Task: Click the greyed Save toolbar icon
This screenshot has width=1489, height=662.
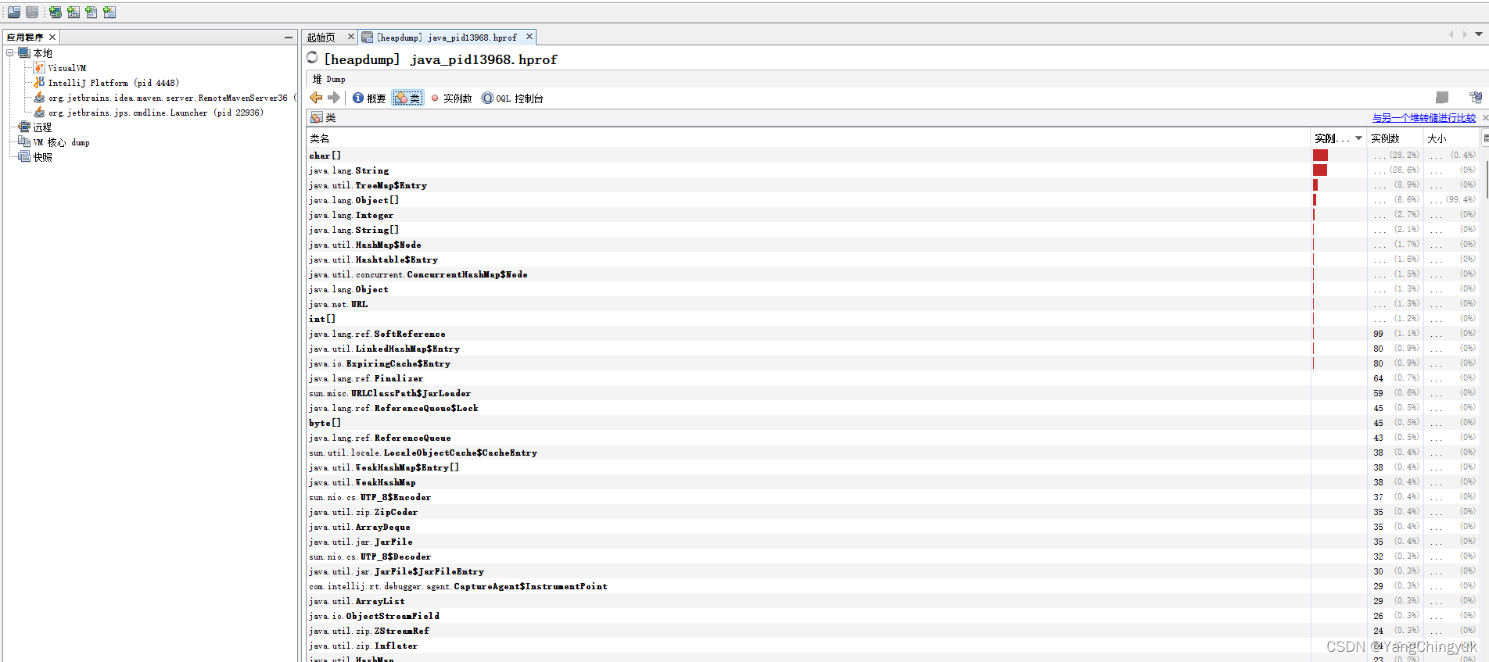Action: (32, 12)
